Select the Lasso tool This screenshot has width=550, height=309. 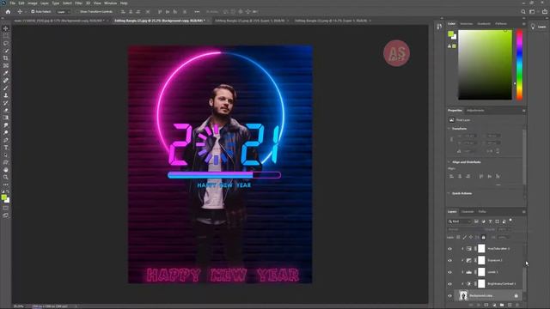(6, 43)
